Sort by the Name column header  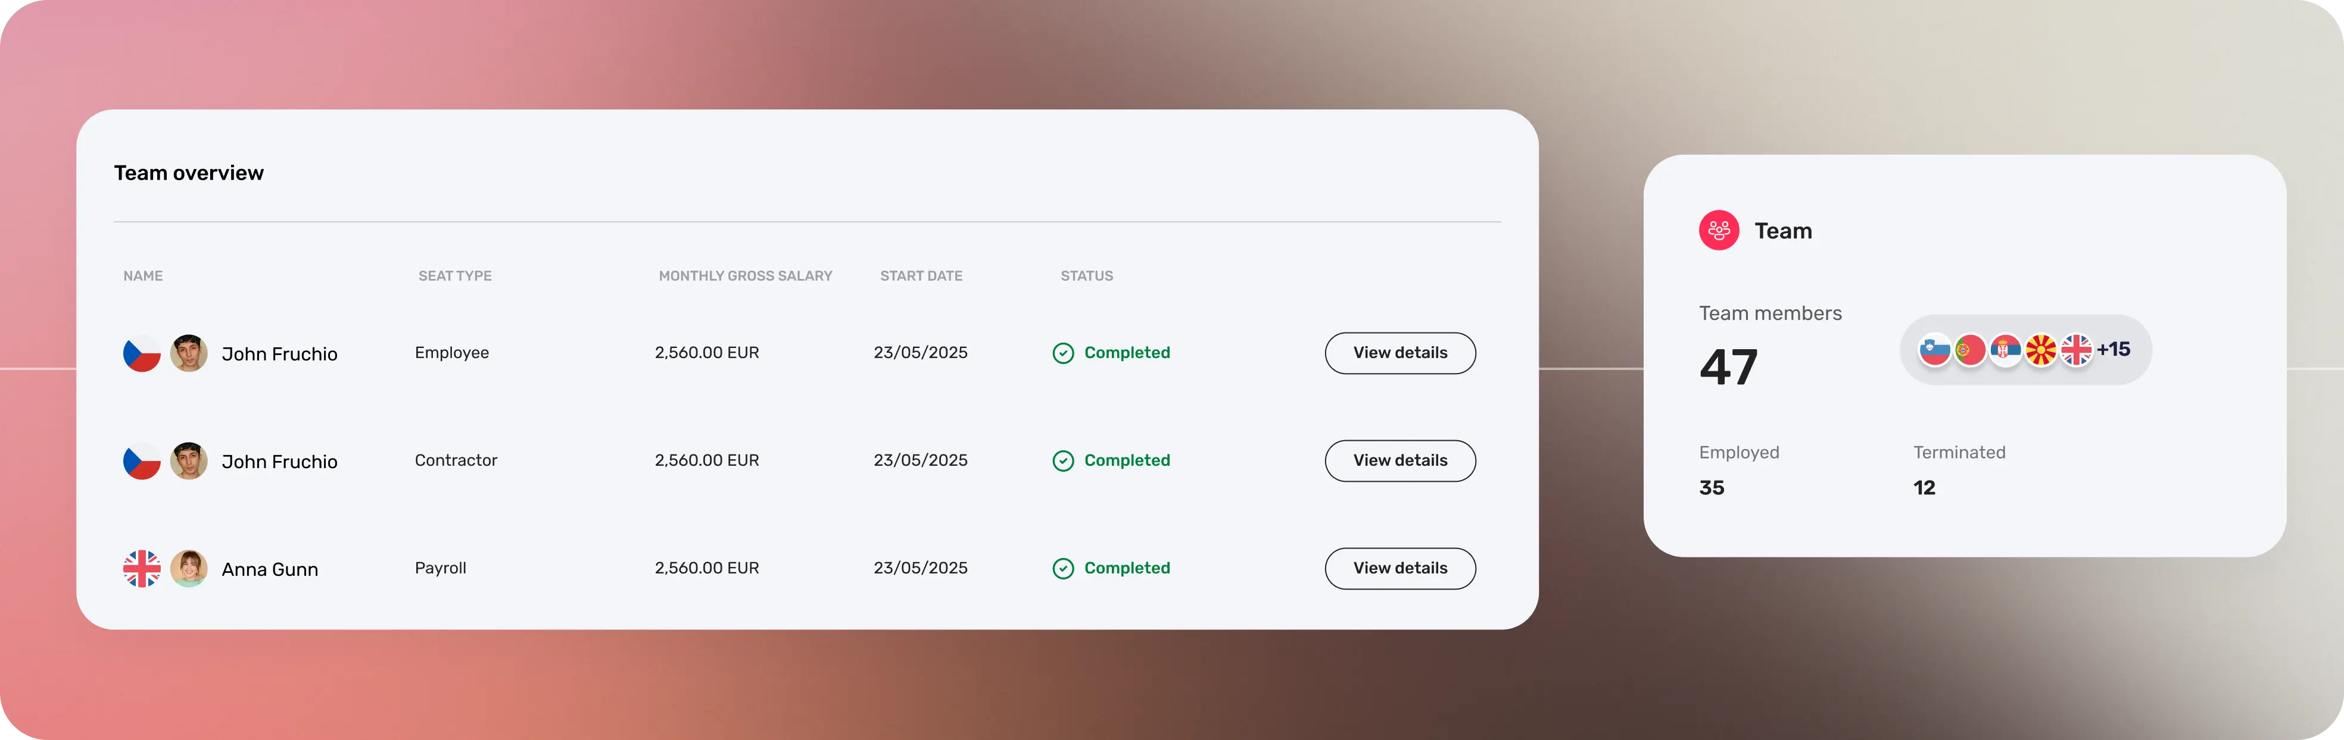point(143,275)
